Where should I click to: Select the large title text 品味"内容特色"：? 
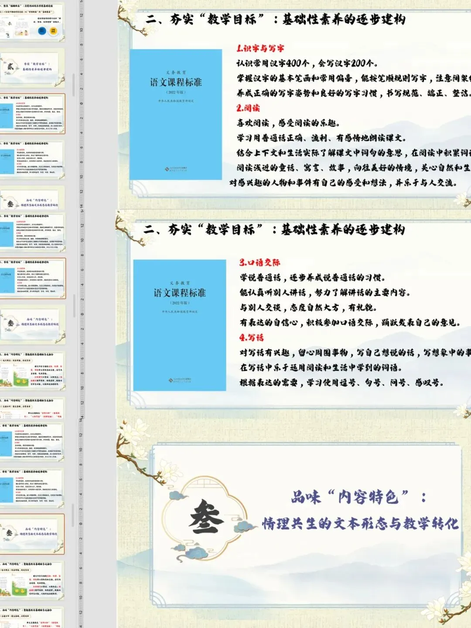click(358, 497)
